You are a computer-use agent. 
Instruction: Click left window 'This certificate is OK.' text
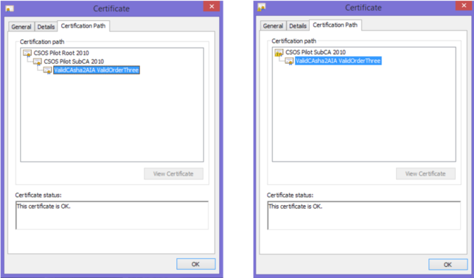pos(44,207)
